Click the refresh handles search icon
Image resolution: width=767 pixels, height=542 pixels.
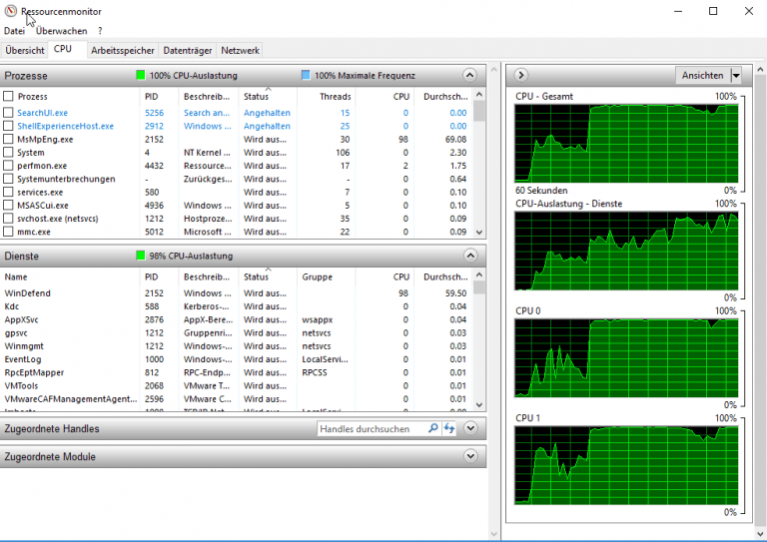pos(449,428)
